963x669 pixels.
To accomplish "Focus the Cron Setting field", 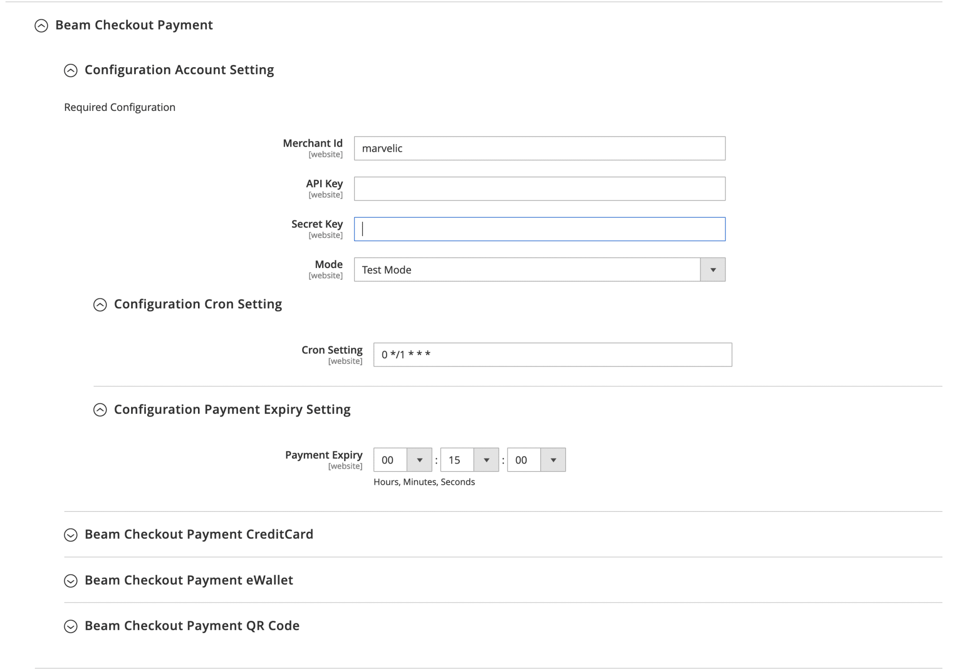I will [553, 354].
